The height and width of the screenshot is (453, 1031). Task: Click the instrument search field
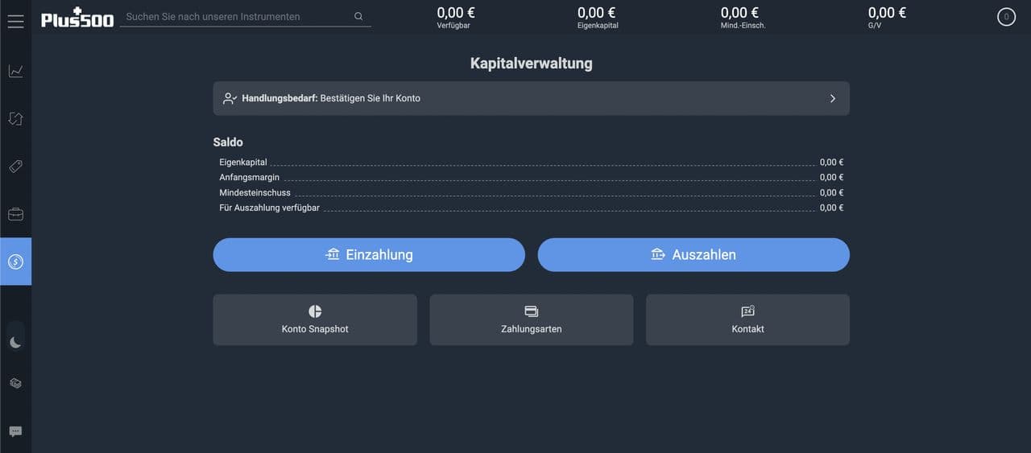[x=234, y=17]
